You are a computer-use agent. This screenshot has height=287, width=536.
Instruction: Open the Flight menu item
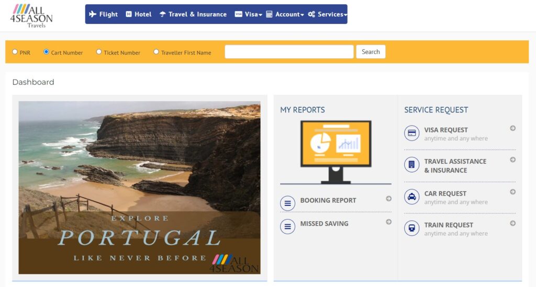tap(103, 14)
